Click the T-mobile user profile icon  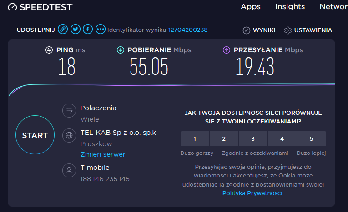tap(69, 170)
